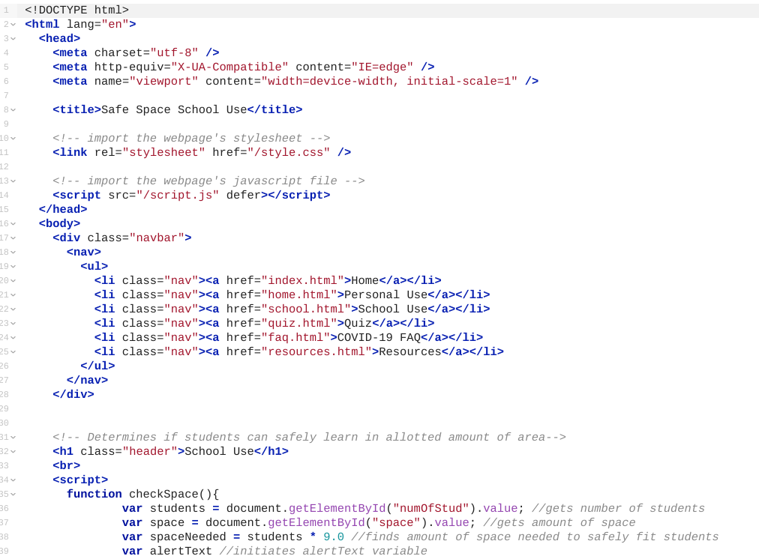The width and height of the screenshot is (759, 556).
Task: Toggle fold arrow on the school.html list item line
Action: (13, 309)
